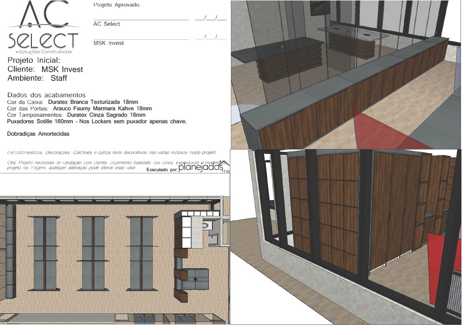Click the AC Select company logo

[x=43, y=28]
